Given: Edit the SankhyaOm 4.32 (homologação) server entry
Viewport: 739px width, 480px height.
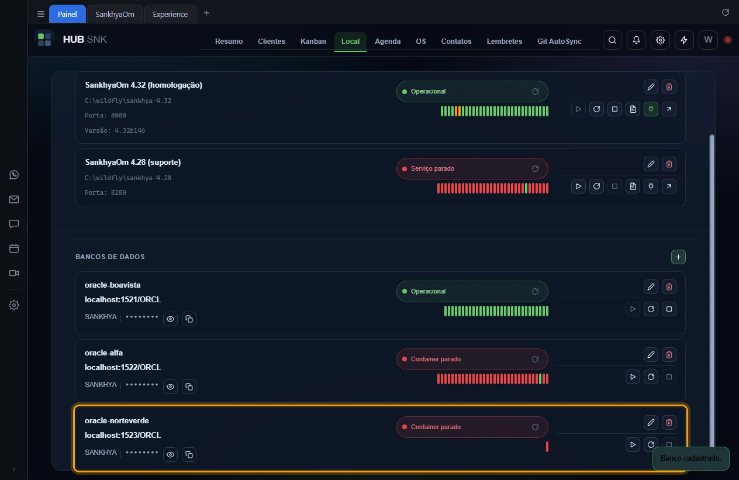Looking at the screenshot, I should point(651,87).
